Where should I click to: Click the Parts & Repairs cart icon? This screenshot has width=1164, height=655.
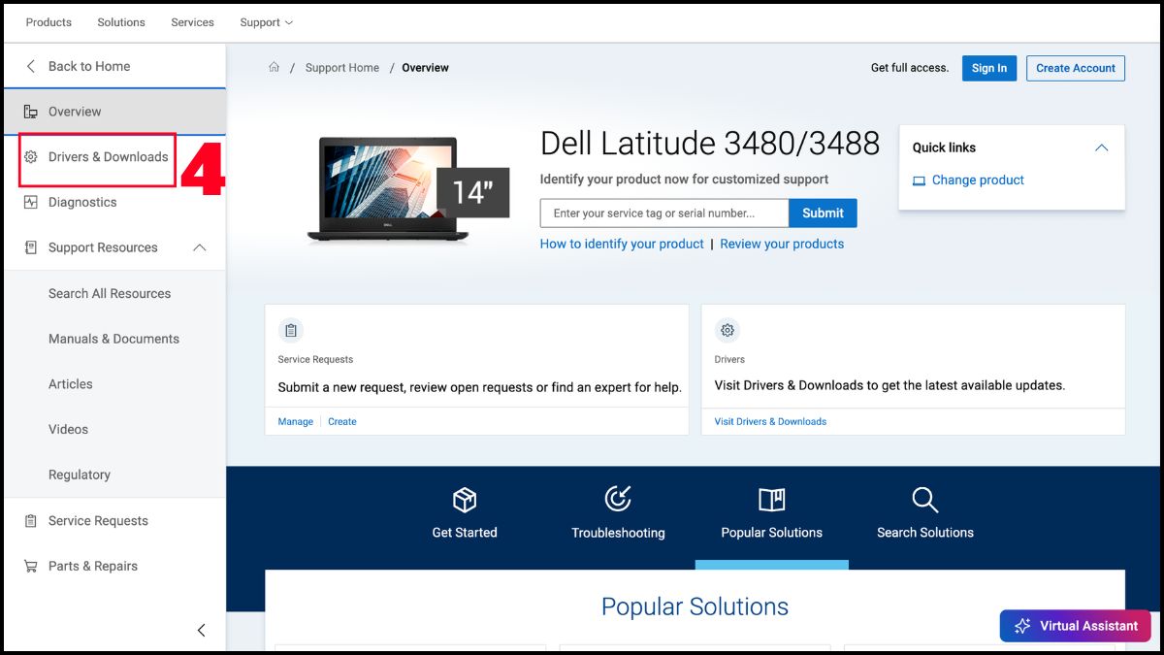click(31, 566)
